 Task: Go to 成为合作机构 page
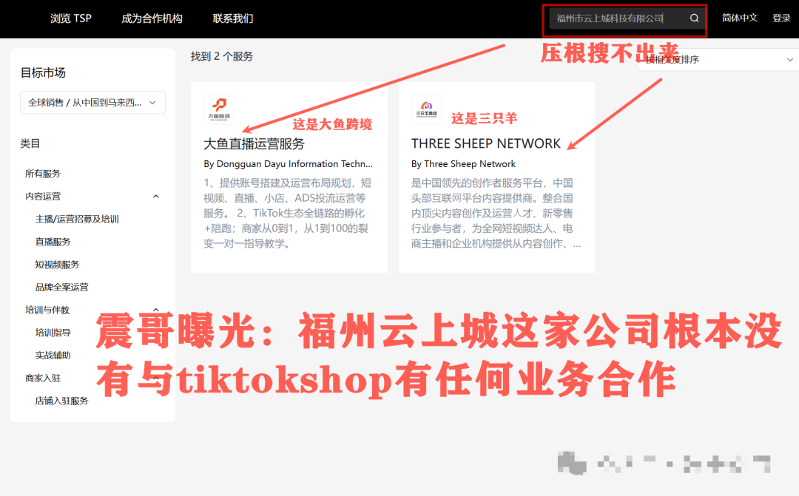click(152, 18)
